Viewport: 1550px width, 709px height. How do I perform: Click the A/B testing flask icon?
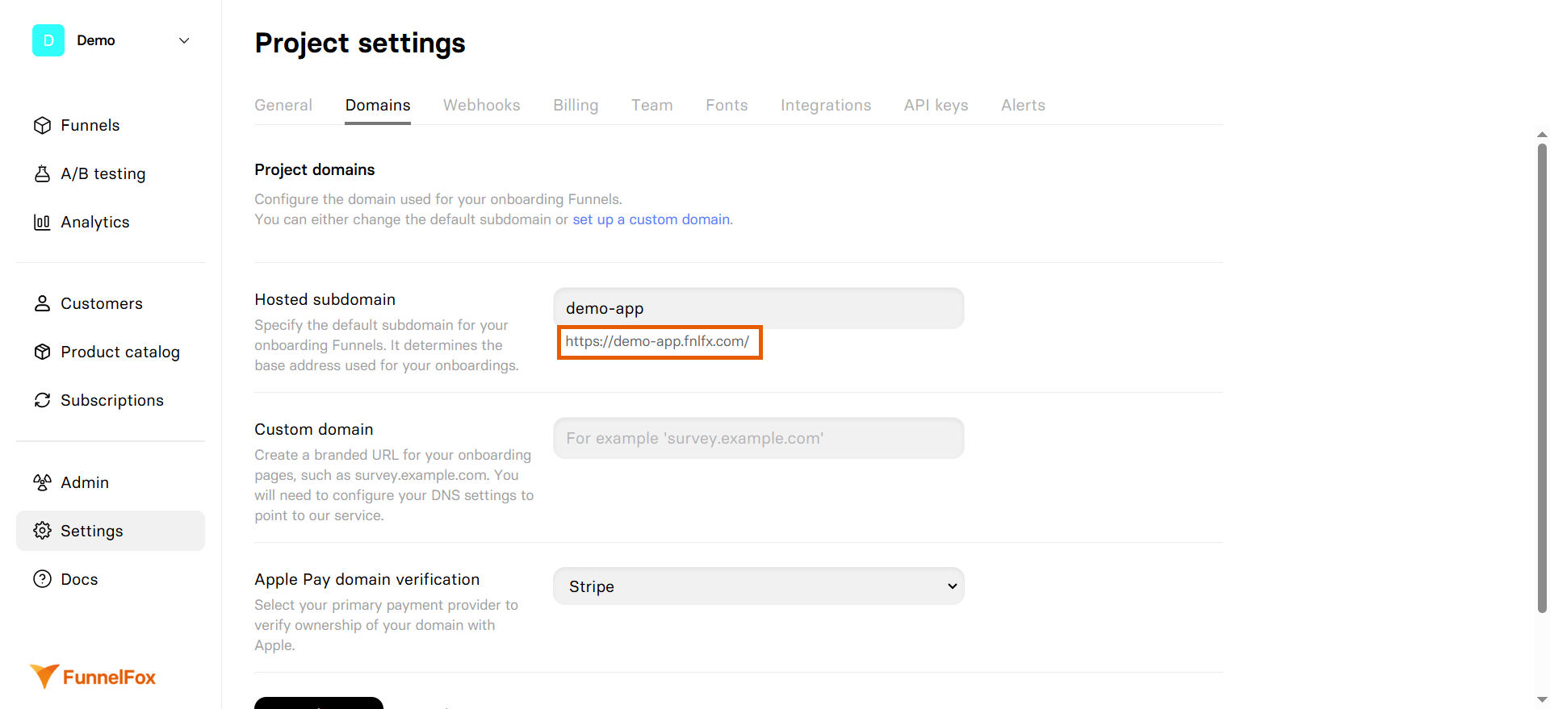pyautogui.click(x=42, y=173)
